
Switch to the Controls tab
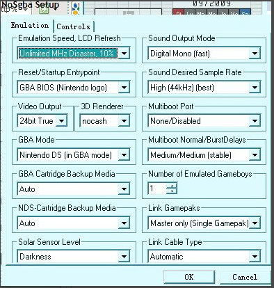point(73,26)
